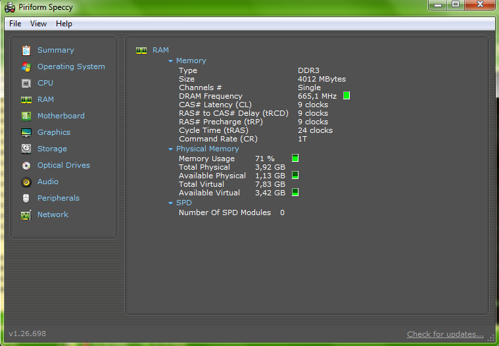
Task: Click the Memory Usage percentage gauge
Action: click(295, 159)
